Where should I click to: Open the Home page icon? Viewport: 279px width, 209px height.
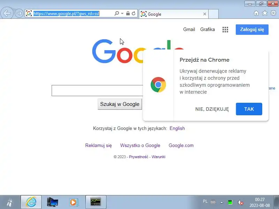pyautogui.click(x=256, y=13)
